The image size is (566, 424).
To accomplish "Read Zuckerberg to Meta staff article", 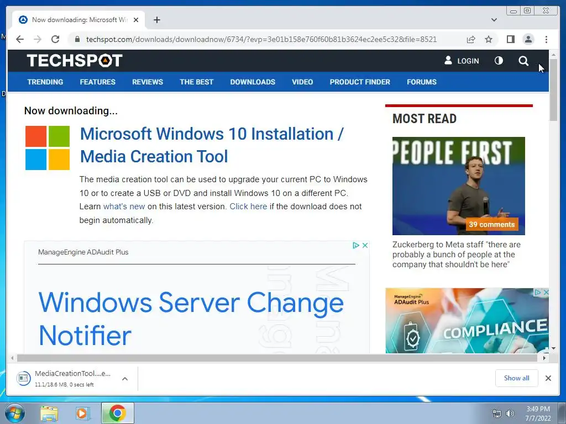I will [456, 255].
